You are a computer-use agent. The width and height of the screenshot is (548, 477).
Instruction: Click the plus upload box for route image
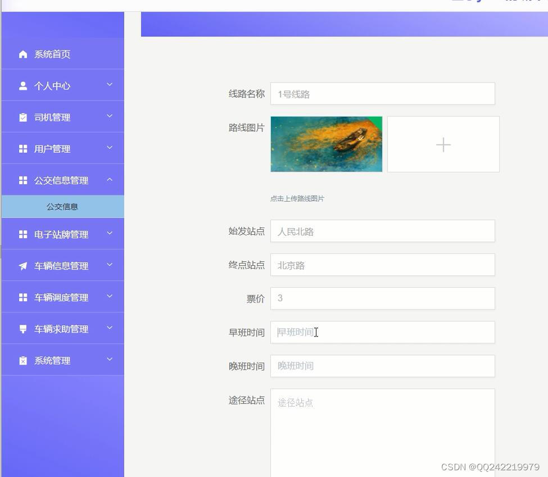443,144
